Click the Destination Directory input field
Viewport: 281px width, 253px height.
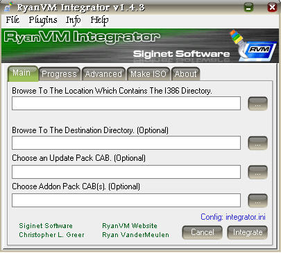(126, 143)
